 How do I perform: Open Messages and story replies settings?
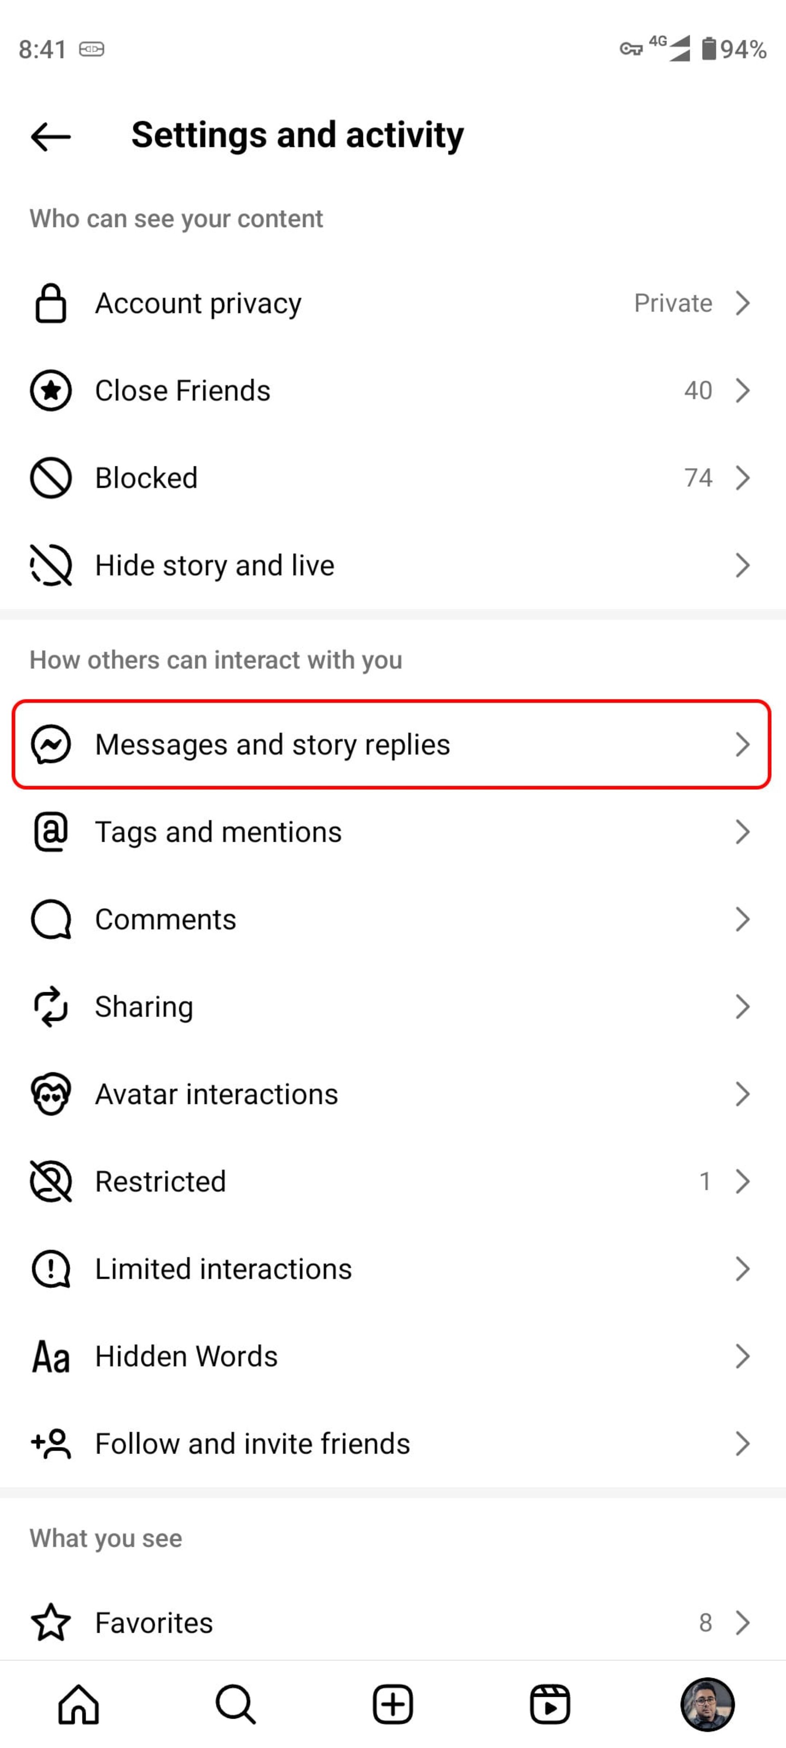click(393, 744)
